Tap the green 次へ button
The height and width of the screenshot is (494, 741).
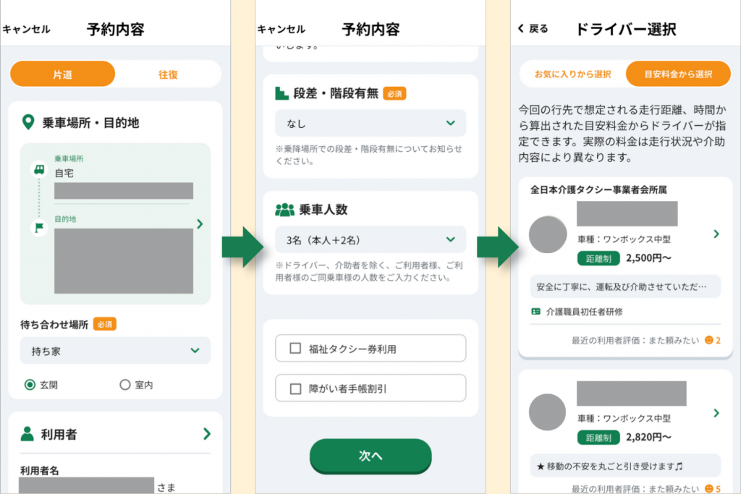[x=370, y=456]
